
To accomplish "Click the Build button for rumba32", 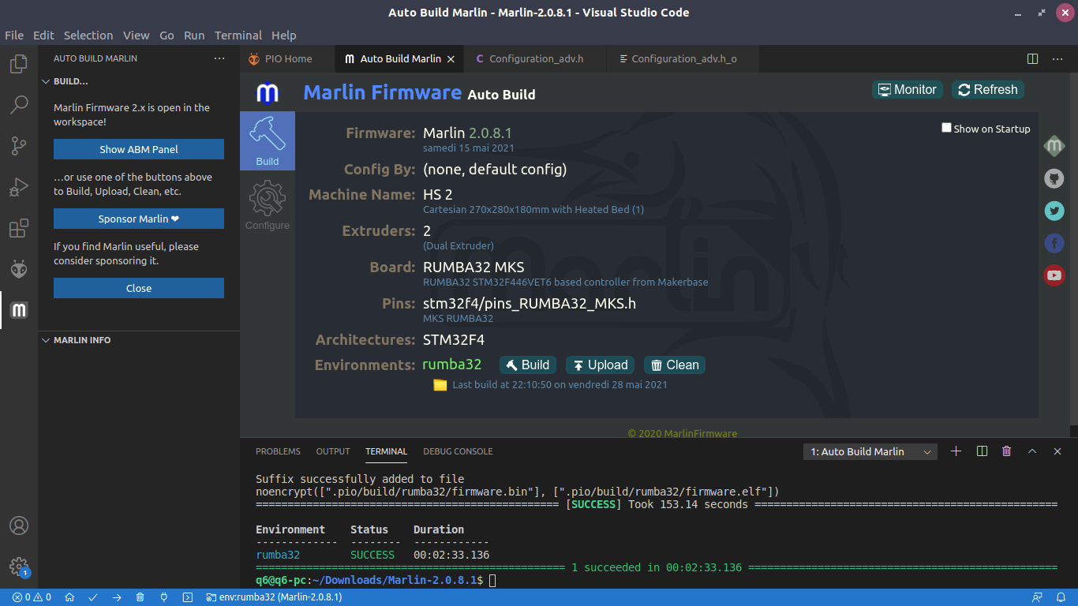I will click(528, 365).
